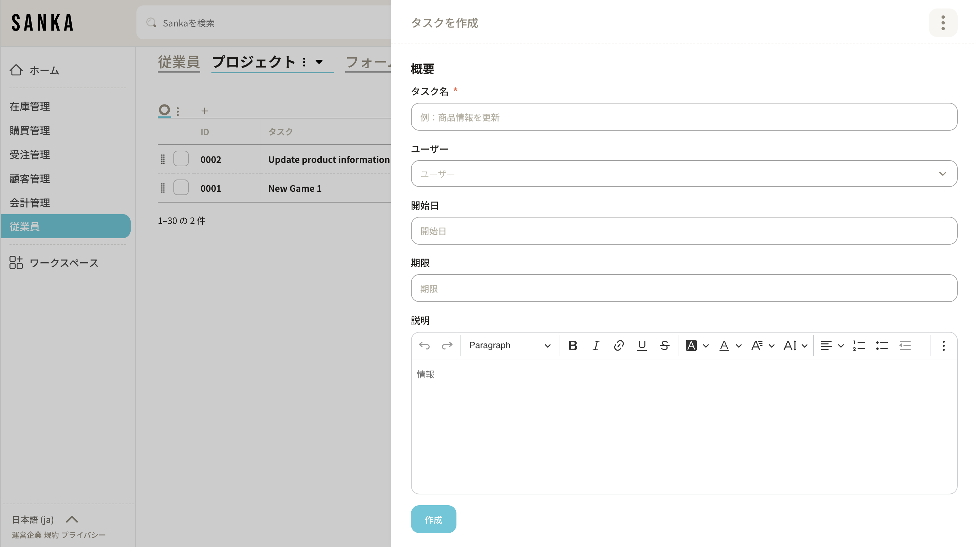Image resolution: width=975 pixels, height=547 pixels.
Task: Select the checkbox for task 0002
Action: point(181,158)
